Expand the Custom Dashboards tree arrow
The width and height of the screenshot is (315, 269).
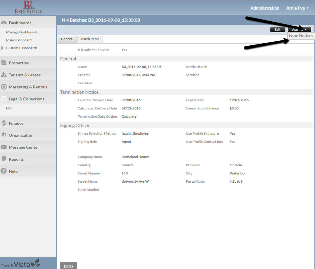[3, 48]
